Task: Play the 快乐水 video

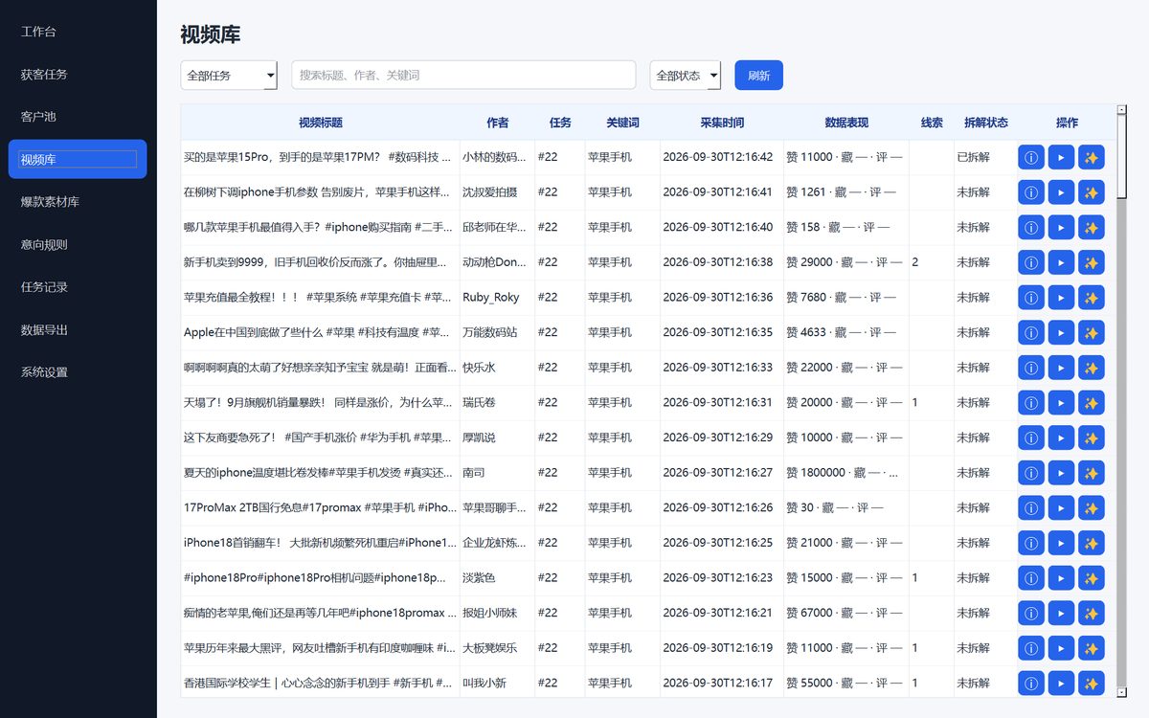Action: click(x=1061, y=368)
